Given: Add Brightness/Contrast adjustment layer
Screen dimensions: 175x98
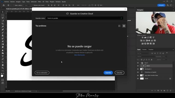Looking at the screenshot, I should pyautogui.click(x=142, y=38).
